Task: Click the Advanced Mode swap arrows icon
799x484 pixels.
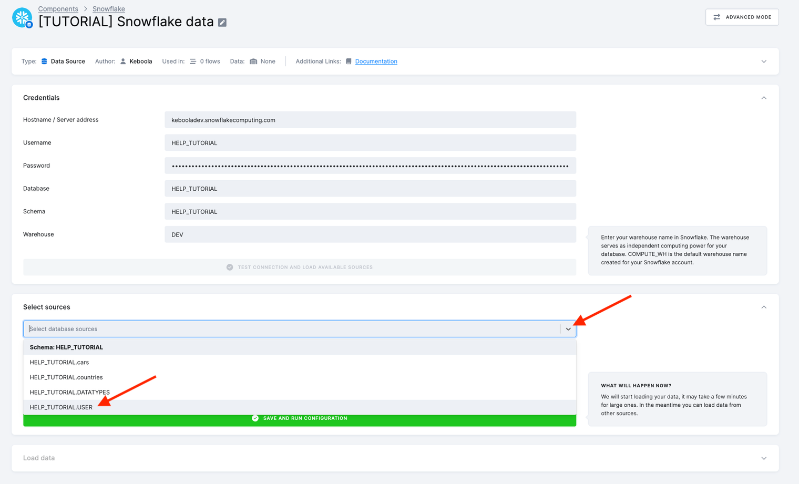Action: click(x=716, y=17)
